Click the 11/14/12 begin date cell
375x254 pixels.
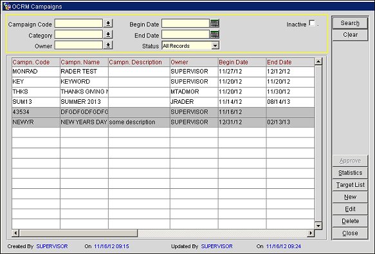[x=242, y=102]
